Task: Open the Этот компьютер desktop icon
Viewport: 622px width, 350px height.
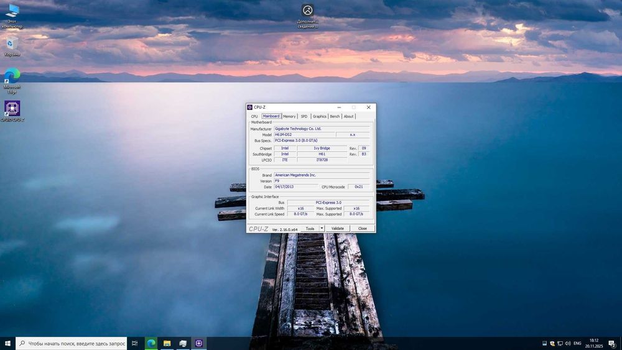Action: 12,16
